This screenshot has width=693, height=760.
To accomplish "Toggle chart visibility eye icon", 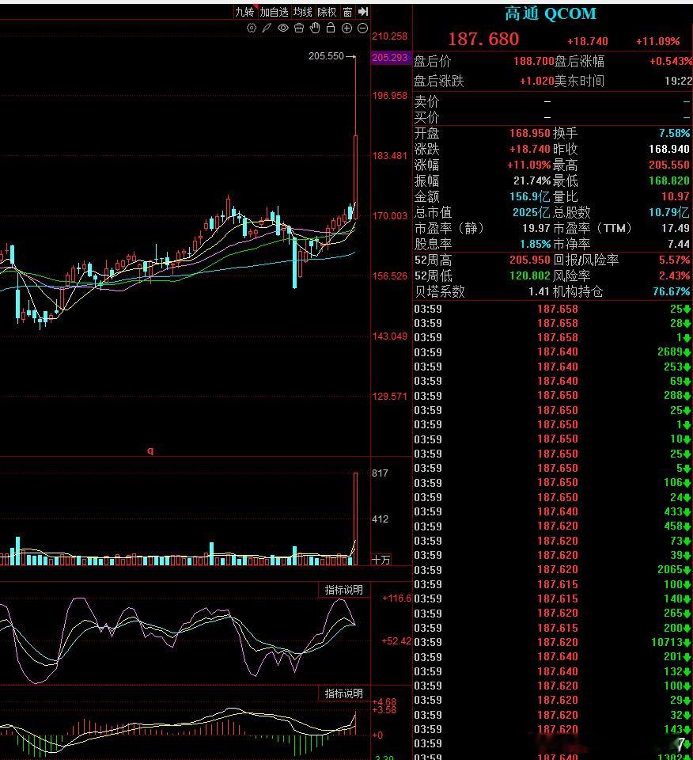I will [283, 28].
